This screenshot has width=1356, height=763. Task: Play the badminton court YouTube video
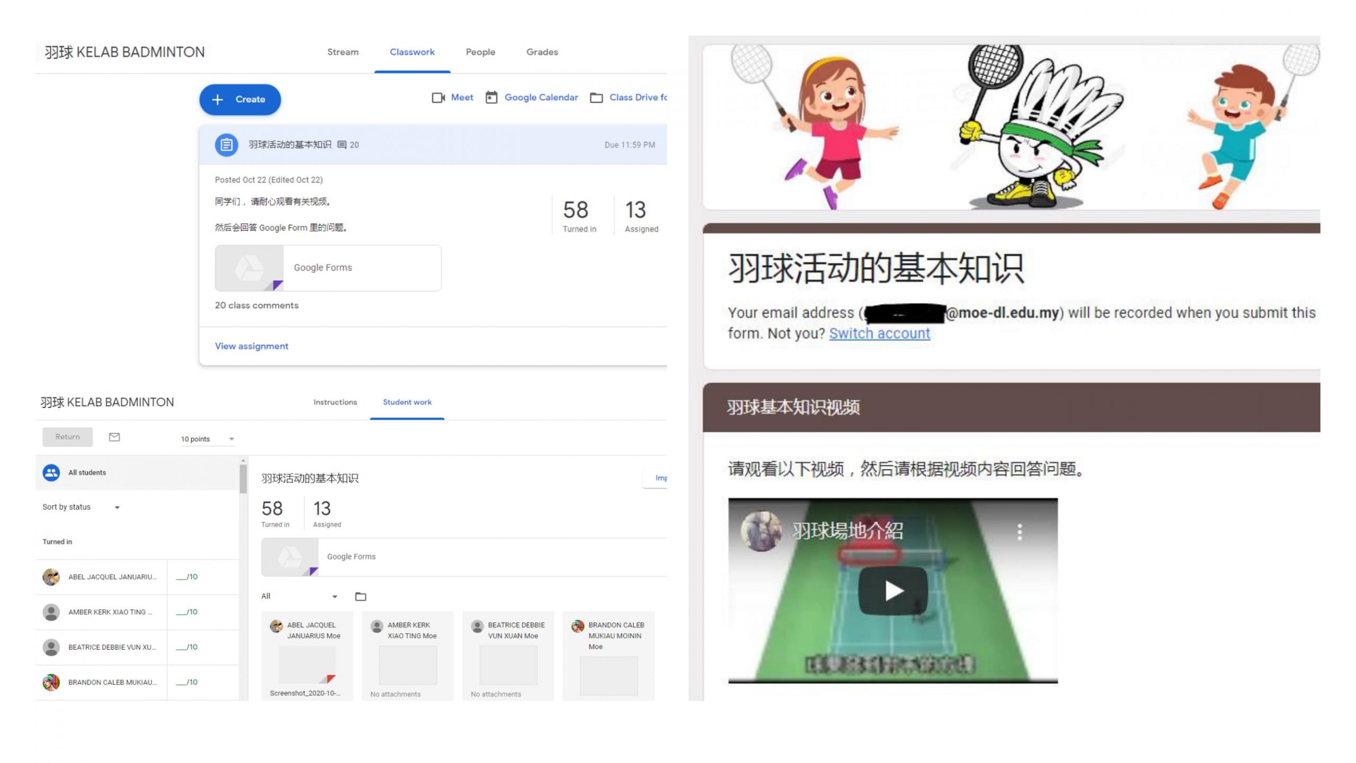893,591
